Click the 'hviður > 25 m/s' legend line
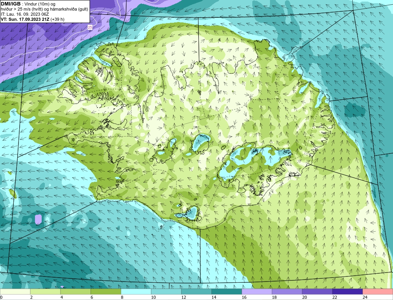The width and height of the screenshot is (393, 300). point(44,9)
